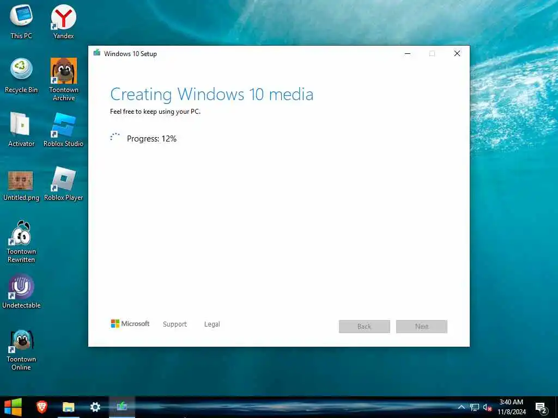Click the greyed Back button

[x=365, y=327]
